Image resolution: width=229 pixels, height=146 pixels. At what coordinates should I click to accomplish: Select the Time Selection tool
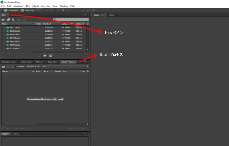(73, 10)
